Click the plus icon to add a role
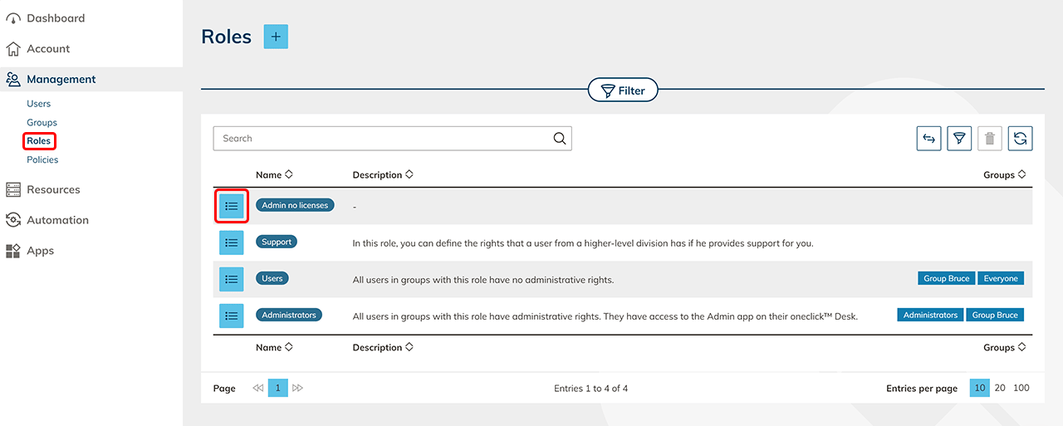Viewport: 1063px width, 426px height. [x=276, y=37]
